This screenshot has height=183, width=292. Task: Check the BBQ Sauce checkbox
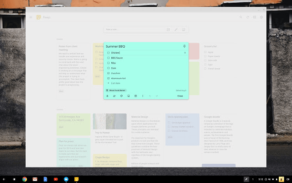(109, 58)
